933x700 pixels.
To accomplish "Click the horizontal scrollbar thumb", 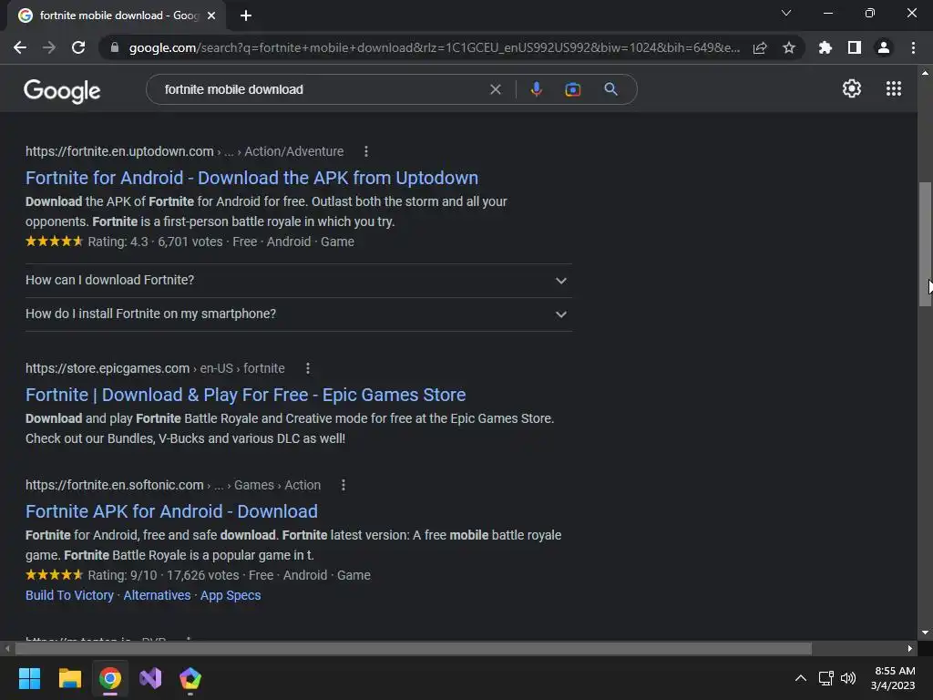I will (x=413, y=648).
